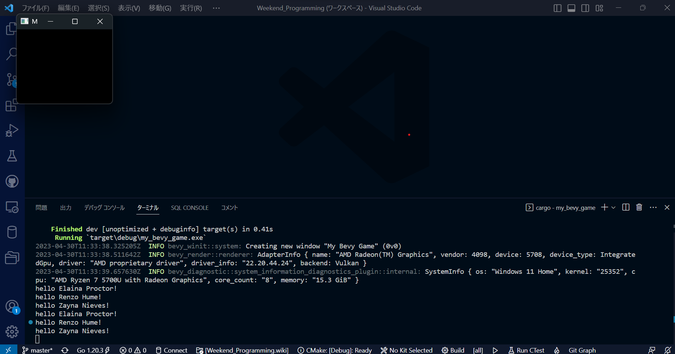Switch to the SQL CONSOLE tab
The width and height of the screenshot is (675, 354).
tap(190, 208)
